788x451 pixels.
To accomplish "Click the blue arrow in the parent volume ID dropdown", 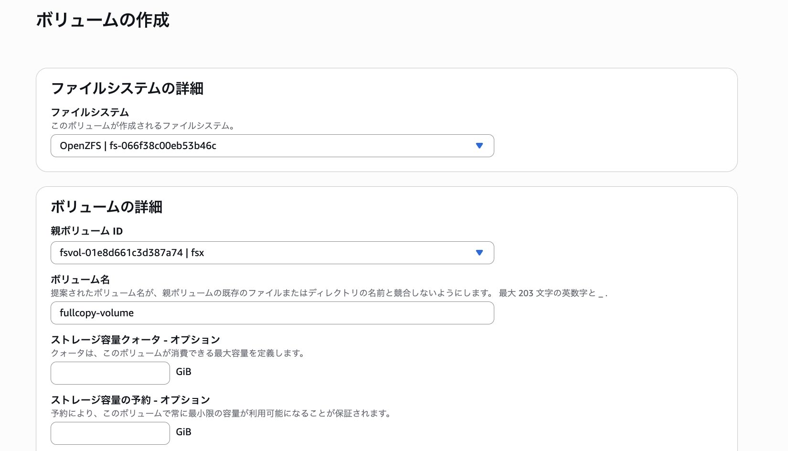I will pyautogui.click(x=479, y=253).
